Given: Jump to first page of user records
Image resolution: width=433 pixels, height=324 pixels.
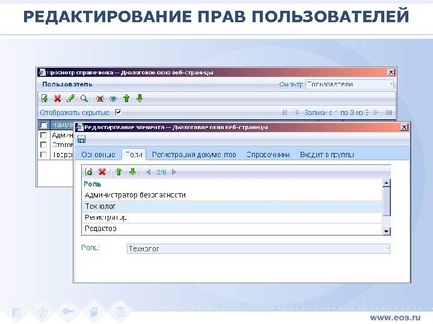Looking at the screenshot, I should click(x=284, y=112).
